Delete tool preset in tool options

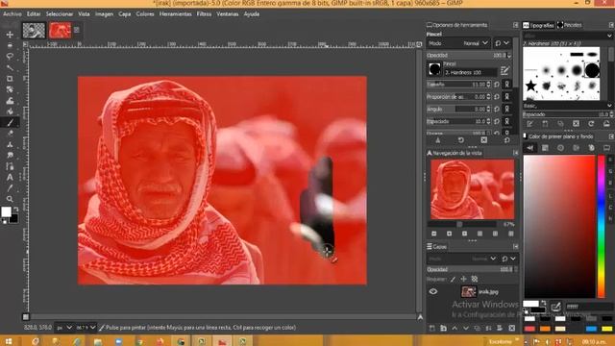[484, 140]
